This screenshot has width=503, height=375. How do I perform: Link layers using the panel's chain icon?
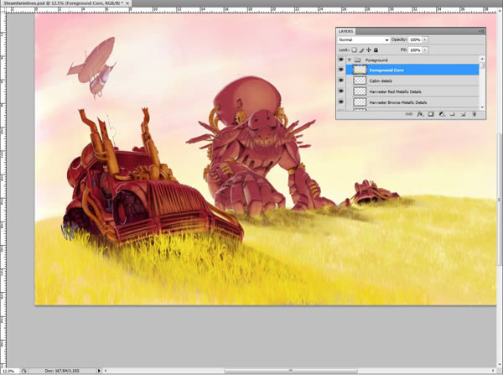tap(409, 114)
